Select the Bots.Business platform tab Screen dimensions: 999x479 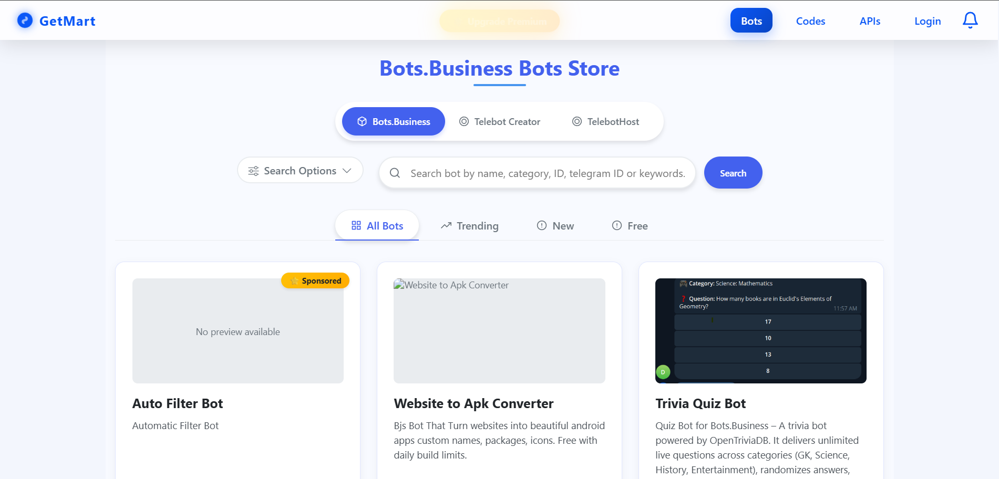[x=394, y=121]
